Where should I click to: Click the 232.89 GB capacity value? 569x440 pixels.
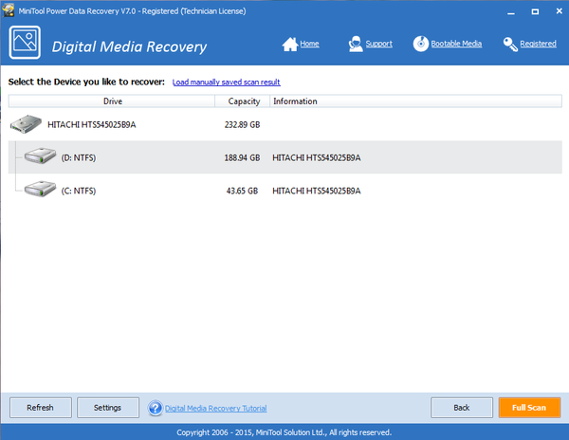click(242, 125)
